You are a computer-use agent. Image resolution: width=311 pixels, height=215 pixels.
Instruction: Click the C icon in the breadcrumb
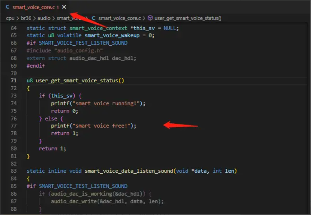(94, 18)
